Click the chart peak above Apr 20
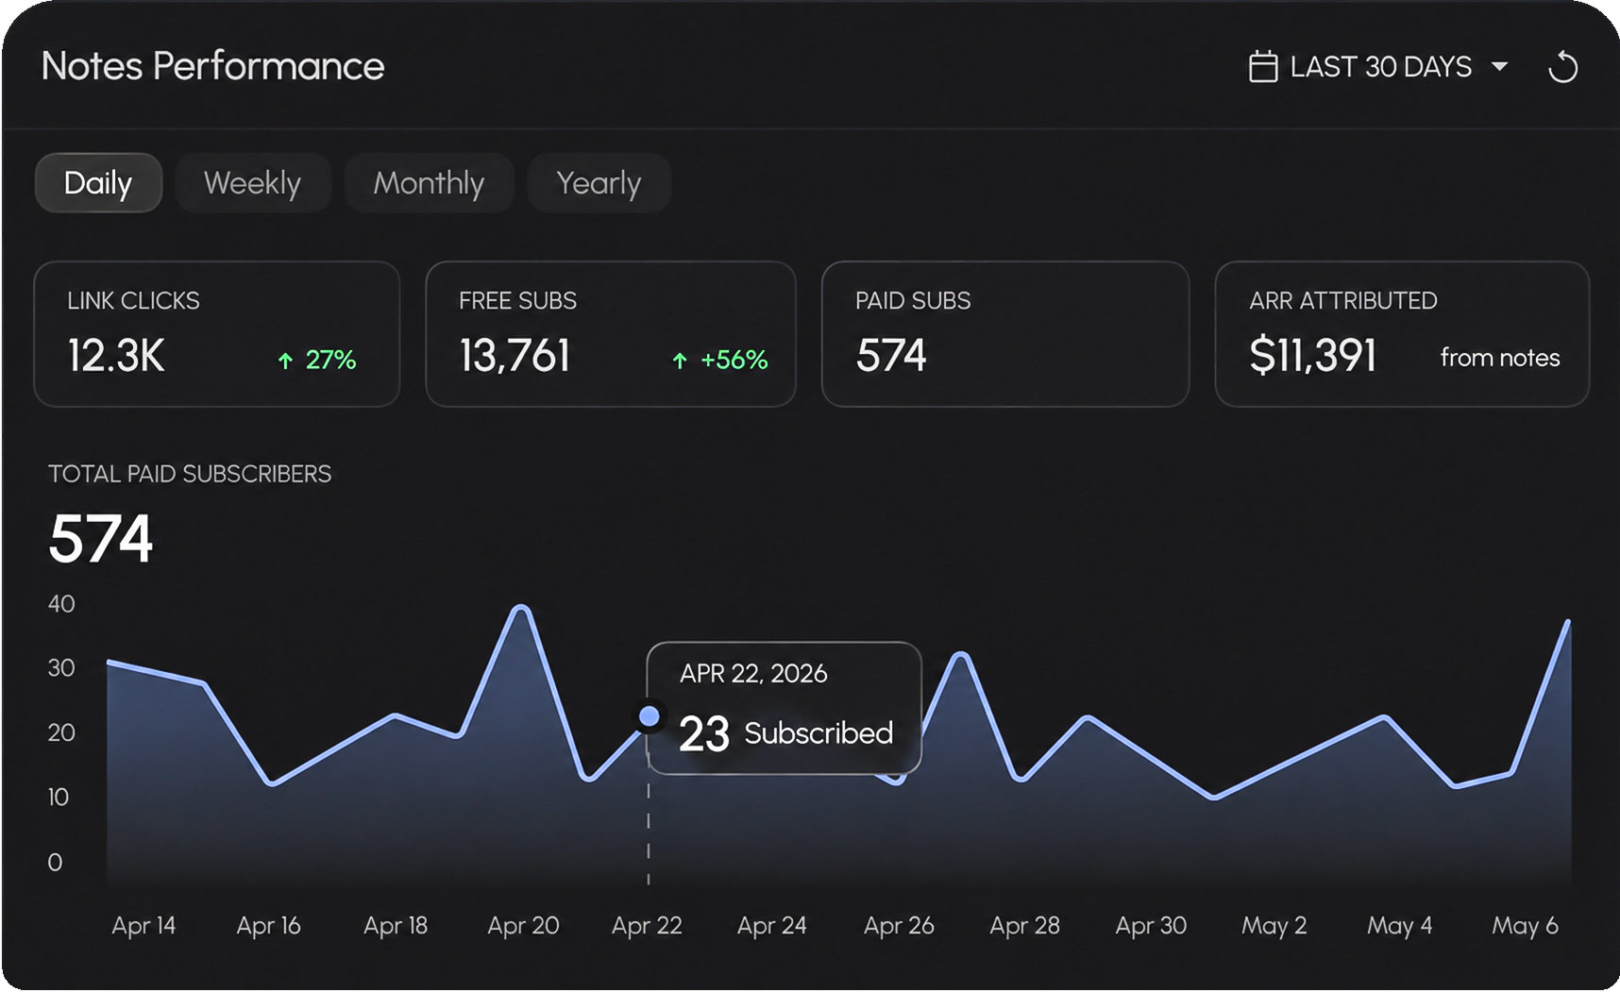1620x992 pixels. (x=521, y=609)
